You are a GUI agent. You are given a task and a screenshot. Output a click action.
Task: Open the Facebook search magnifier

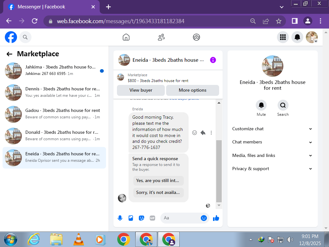[25, 37]
